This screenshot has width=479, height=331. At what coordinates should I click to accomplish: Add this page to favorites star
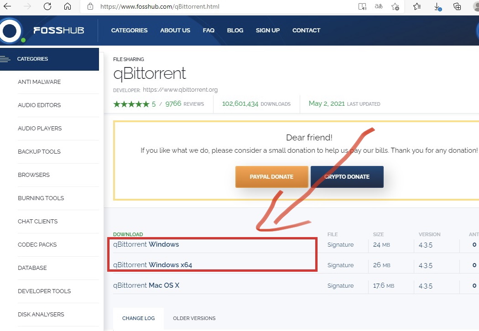pyautogui.click(x=396, y=6)
